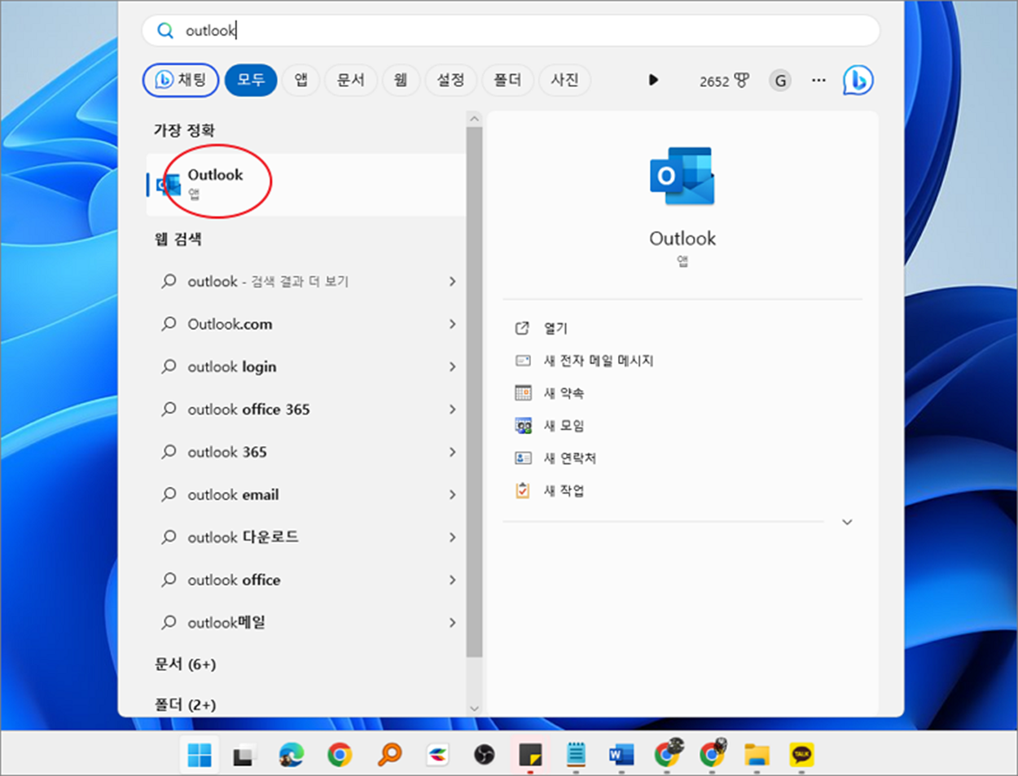Viewport: 1018px width, 776px height.
Task: Expand outlook 365 result chevron
Action: (452, 452)
